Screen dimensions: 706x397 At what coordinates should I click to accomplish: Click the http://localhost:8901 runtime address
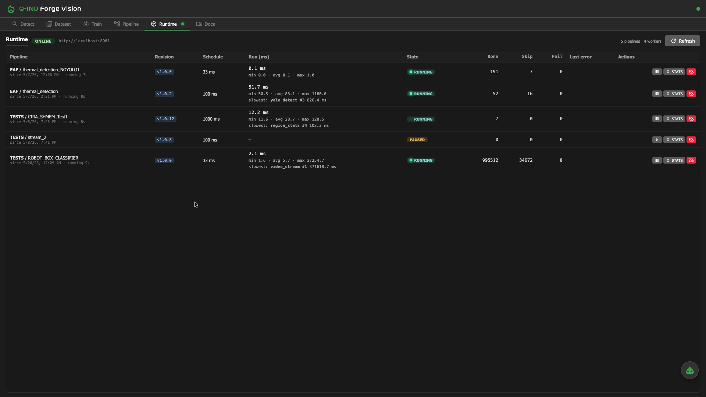pos(84,41)
